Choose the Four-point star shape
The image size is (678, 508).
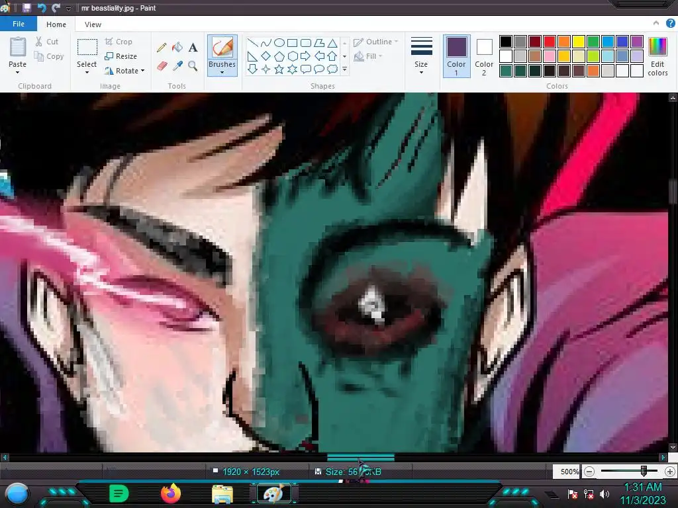click(266, 69)
